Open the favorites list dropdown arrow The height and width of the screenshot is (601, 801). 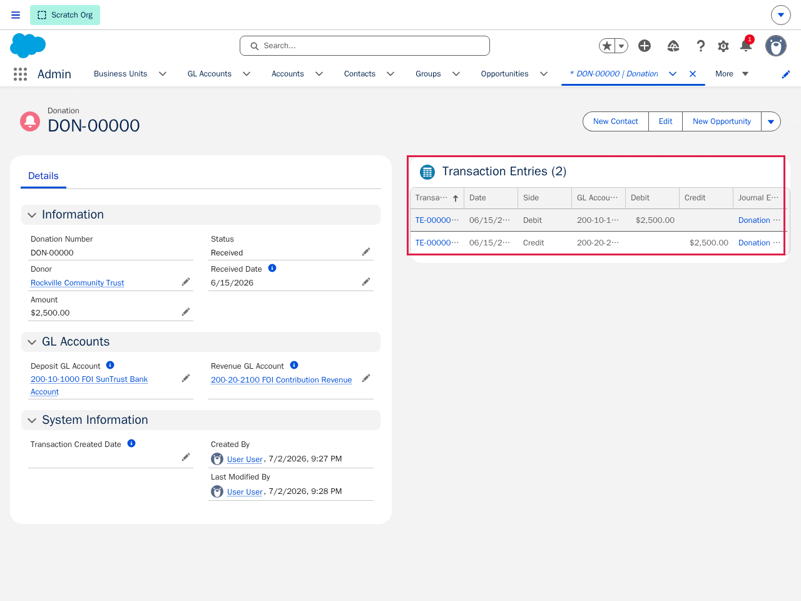621,46
